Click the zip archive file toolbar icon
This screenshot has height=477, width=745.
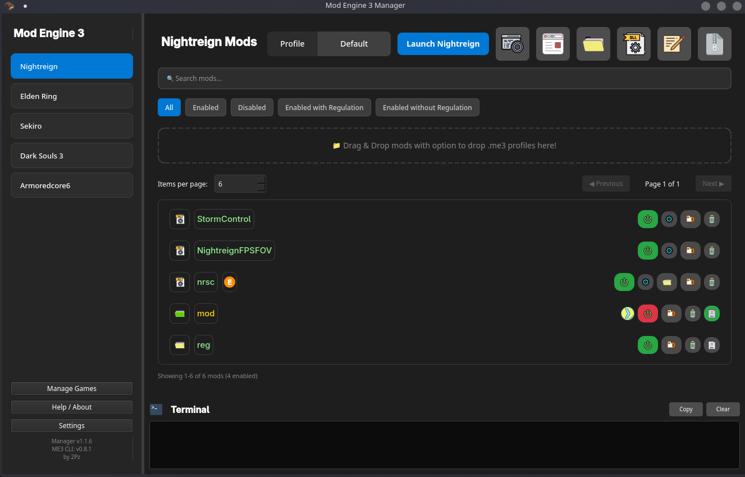coord(714,44)
